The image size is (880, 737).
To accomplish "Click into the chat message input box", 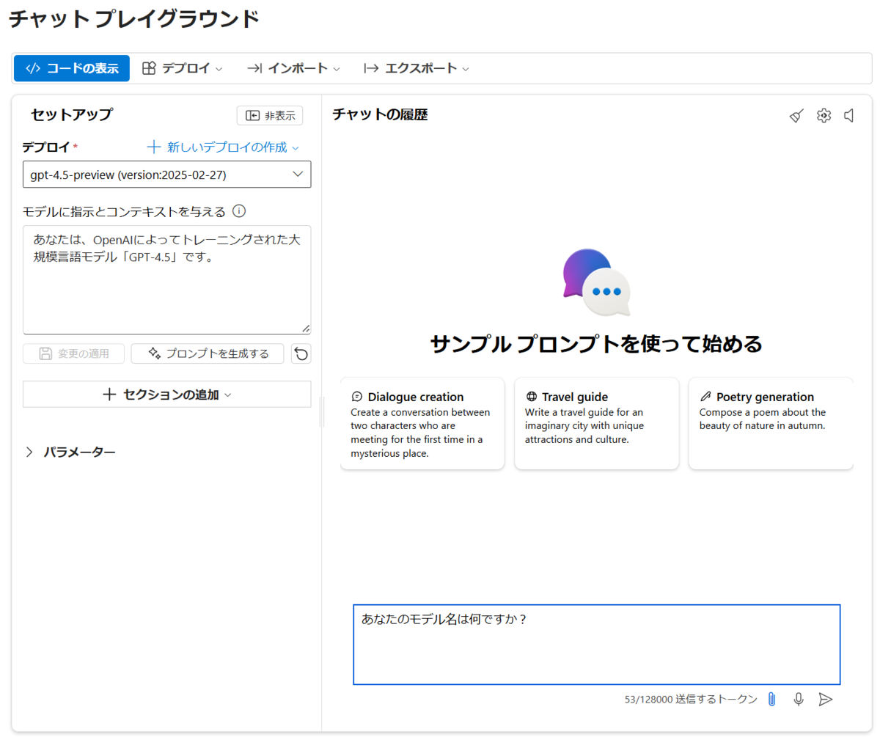I will tap(597, 645).
